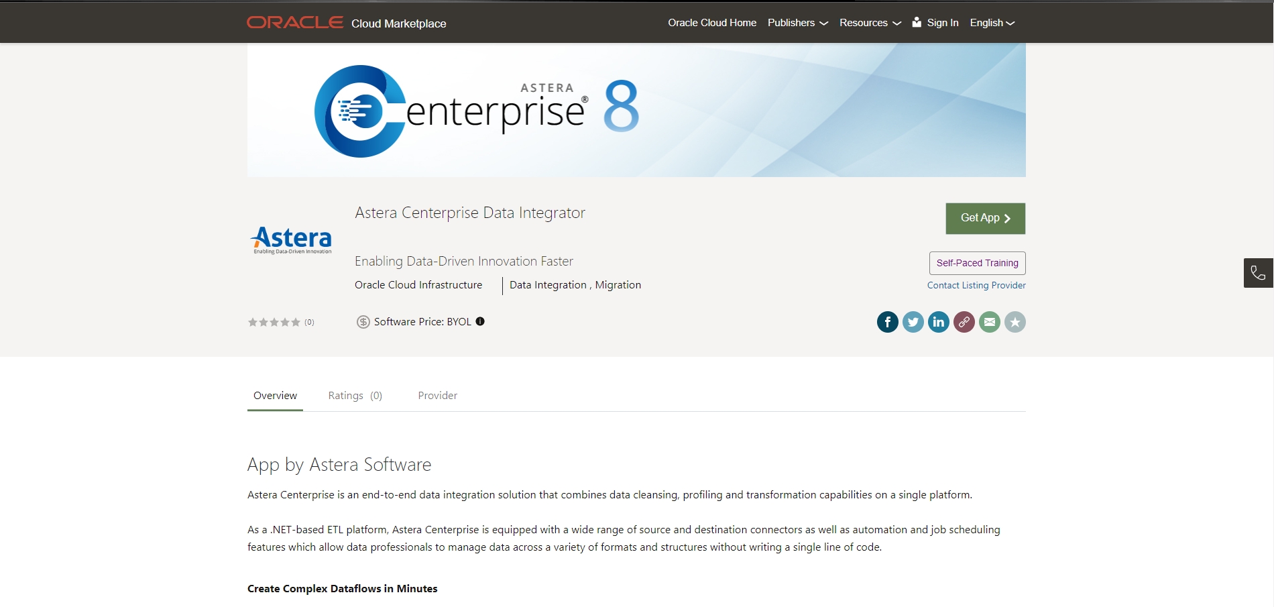
Task: Follow the Contact Listing Provider link
Action: [x=976, y=285]
